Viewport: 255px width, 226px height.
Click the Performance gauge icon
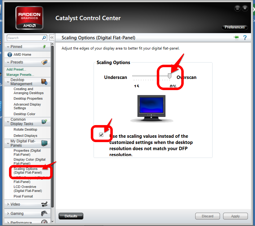(44, 222)
